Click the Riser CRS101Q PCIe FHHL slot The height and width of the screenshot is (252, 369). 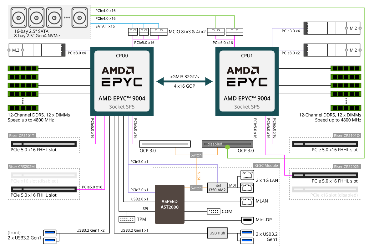[x=325, y=144]
